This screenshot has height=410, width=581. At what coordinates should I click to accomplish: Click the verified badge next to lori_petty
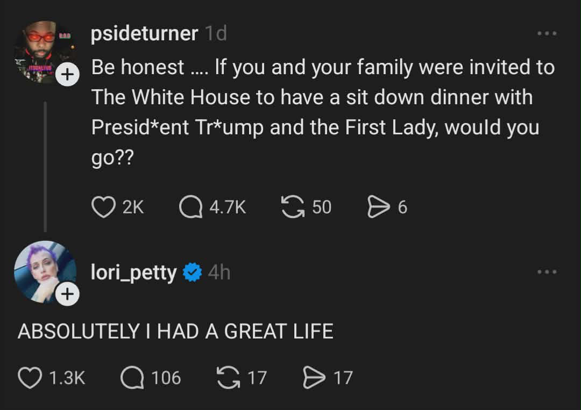pos(192,273)
